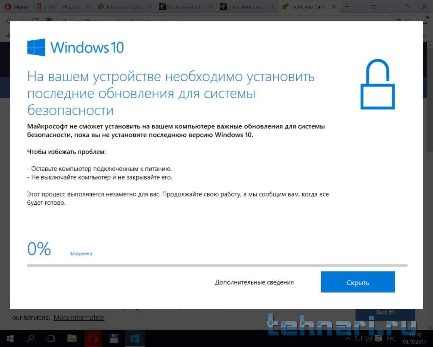Close the Thank you for tab

[x=333, y=7]
